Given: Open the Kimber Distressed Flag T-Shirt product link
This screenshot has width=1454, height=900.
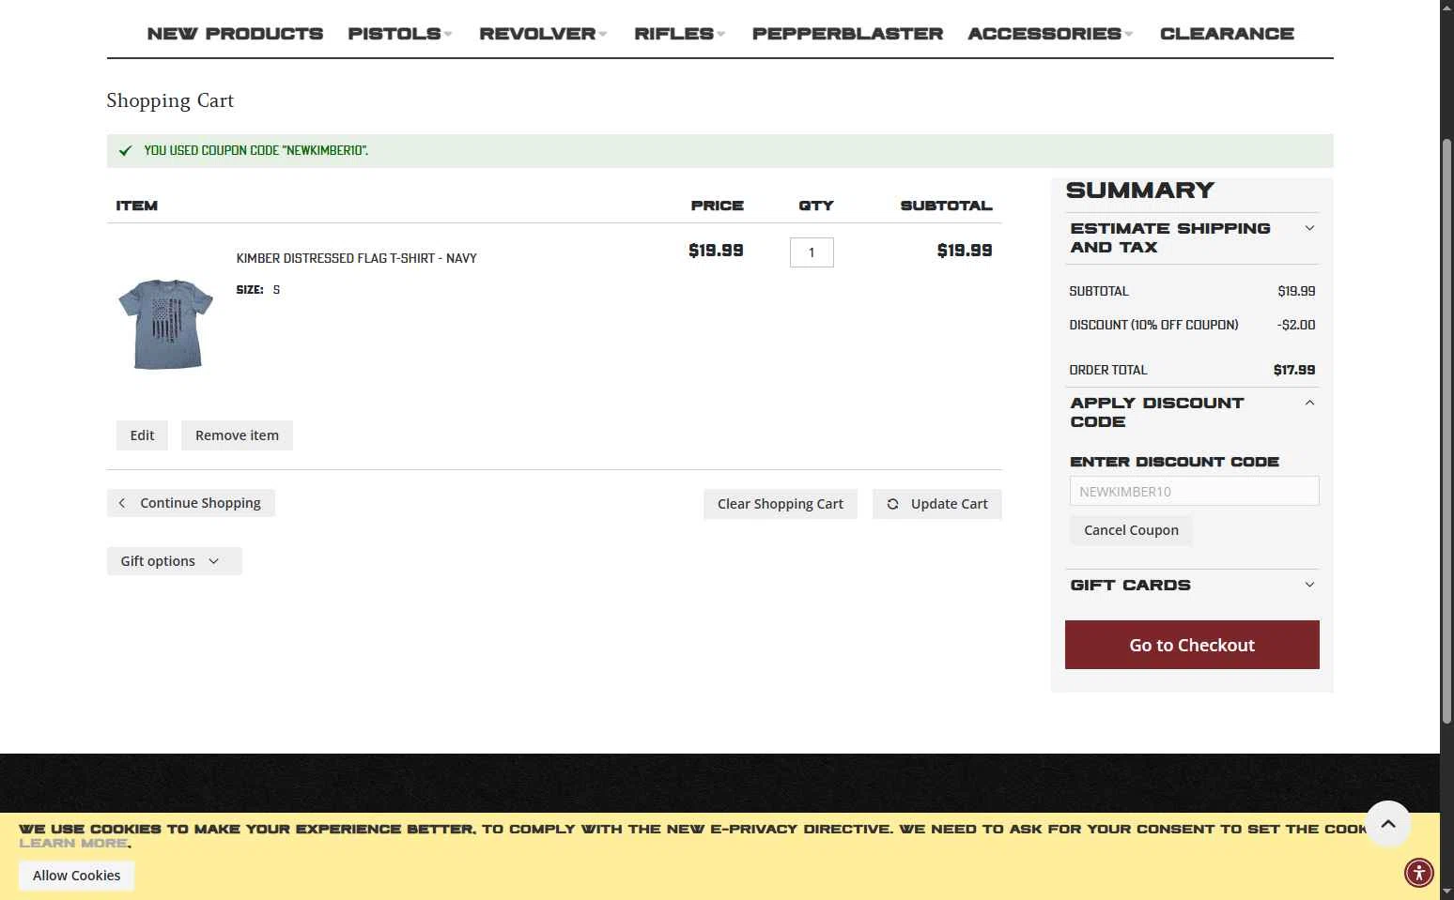Looking at the screenshot, I should (356, 258).
